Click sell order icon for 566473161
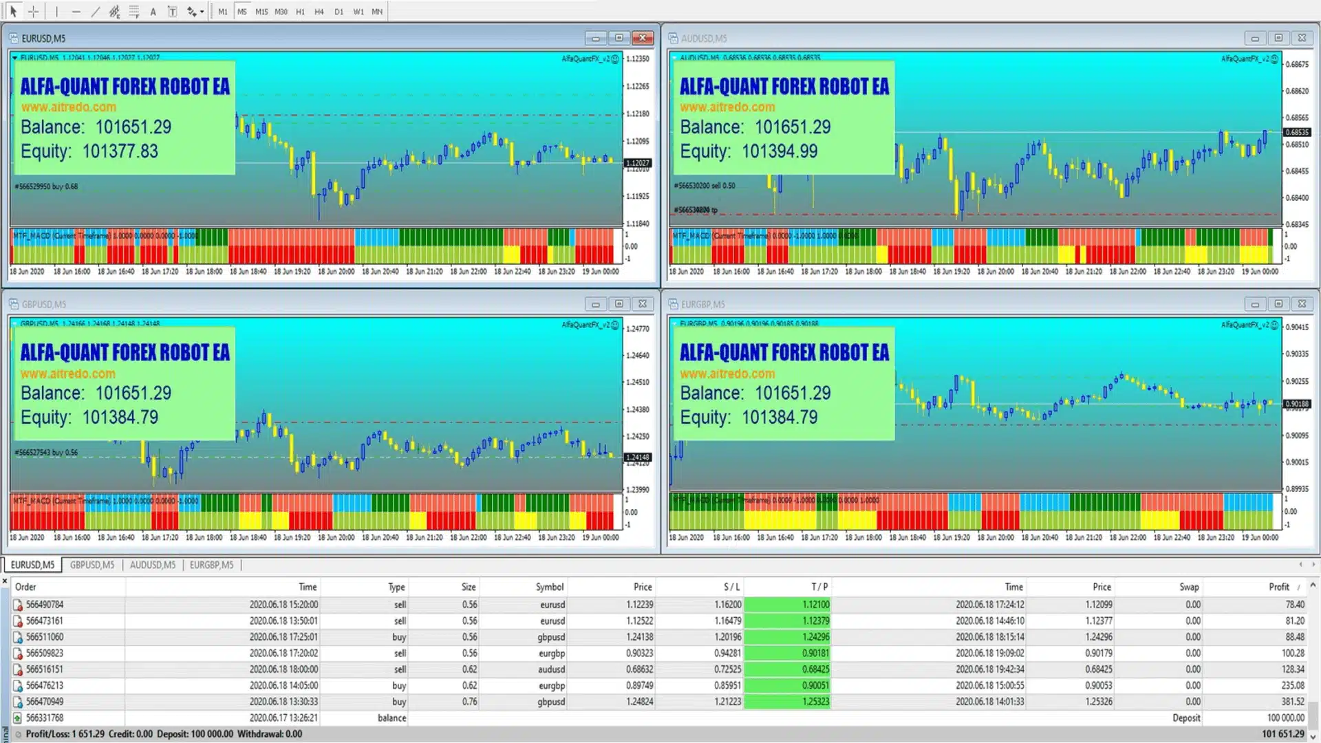Image resolution: width=1321 pixels, height=743 pixels. tap(18, 621)
